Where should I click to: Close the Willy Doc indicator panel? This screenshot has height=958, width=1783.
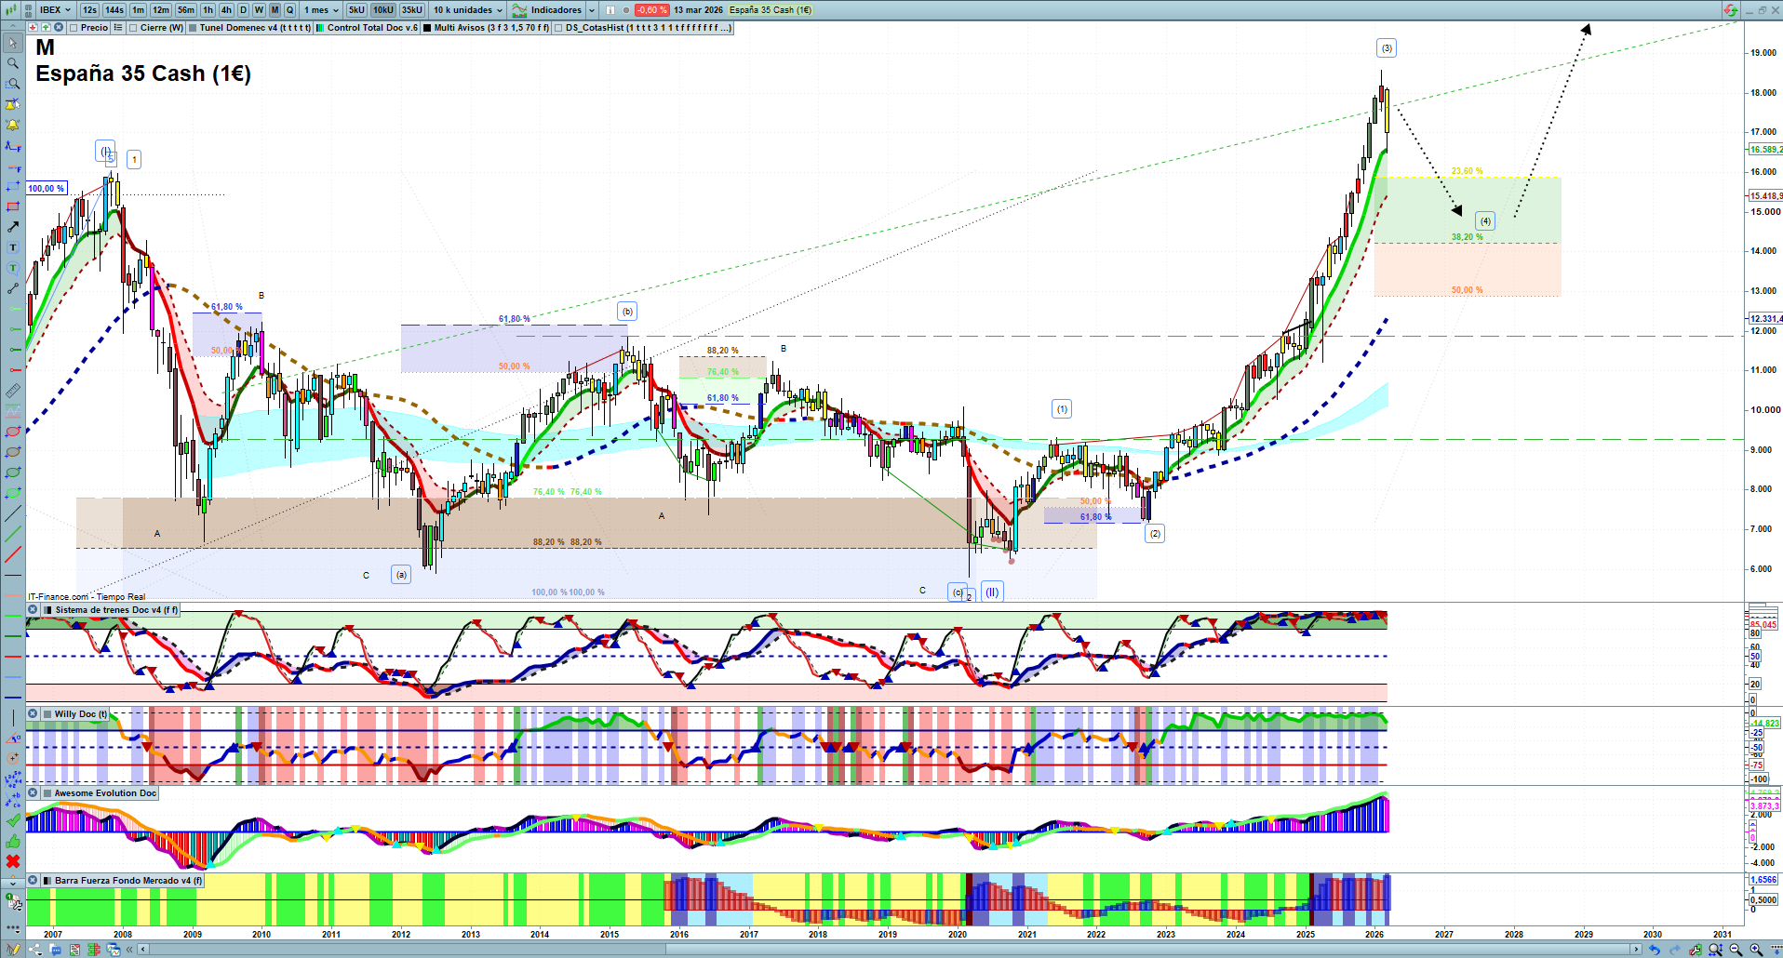point(33,714)
